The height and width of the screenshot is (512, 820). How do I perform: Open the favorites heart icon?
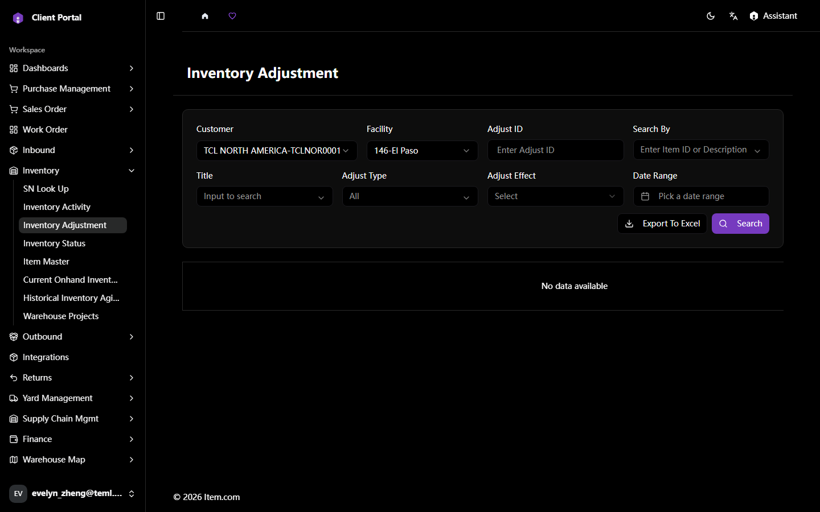coord(232,16)
